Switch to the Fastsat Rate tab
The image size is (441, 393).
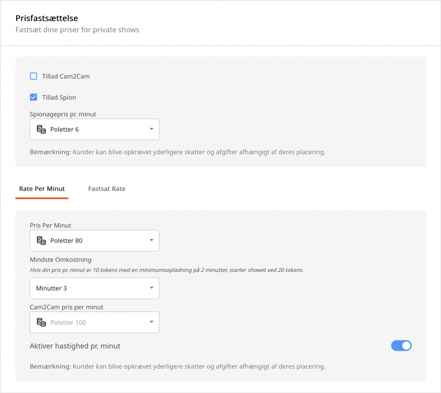tap(107, 189)
